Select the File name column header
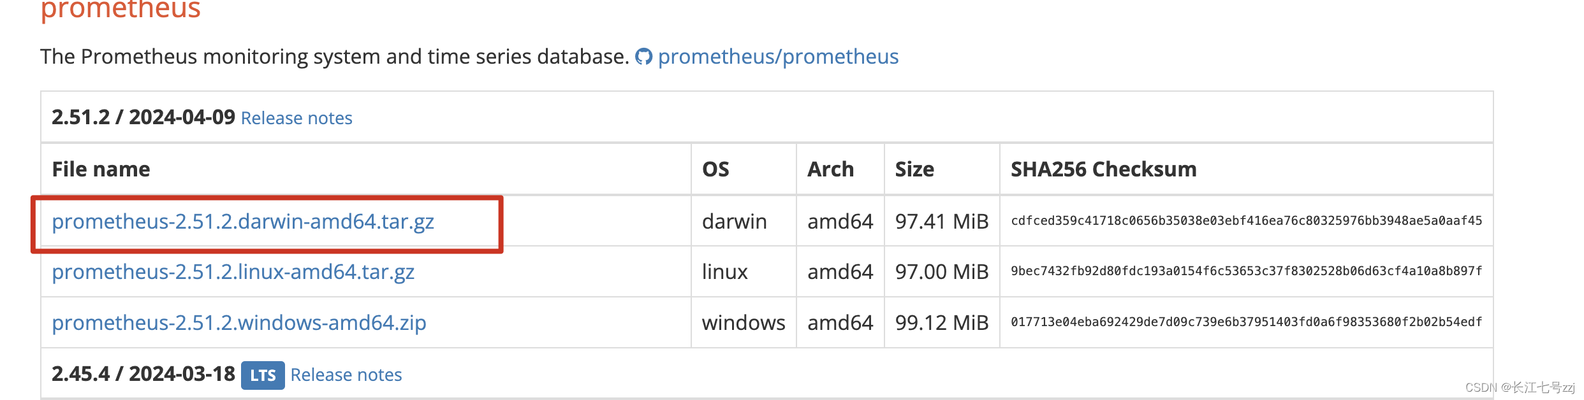 pyautogui.click(x=101, y=169)
